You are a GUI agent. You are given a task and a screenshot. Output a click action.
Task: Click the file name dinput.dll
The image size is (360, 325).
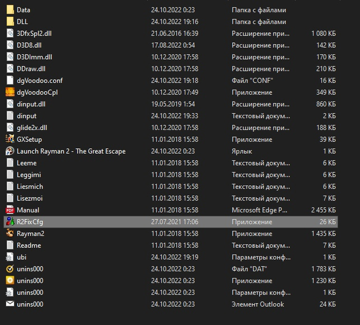click(x=31, y=104)
